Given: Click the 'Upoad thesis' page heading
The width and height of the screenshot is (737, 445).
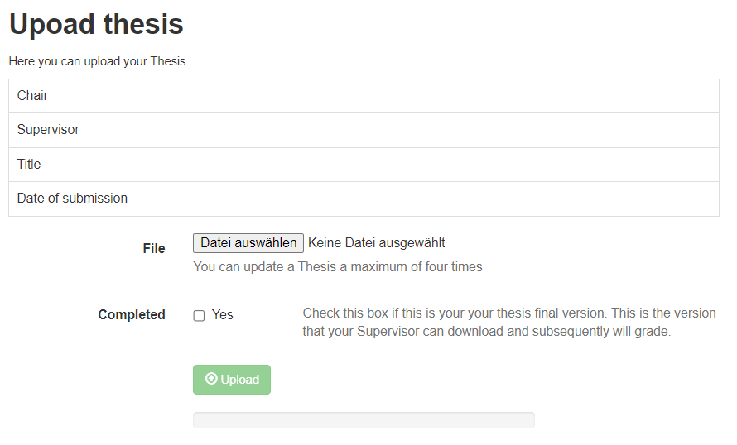Looking at the screenshot, I should (96, 24).
